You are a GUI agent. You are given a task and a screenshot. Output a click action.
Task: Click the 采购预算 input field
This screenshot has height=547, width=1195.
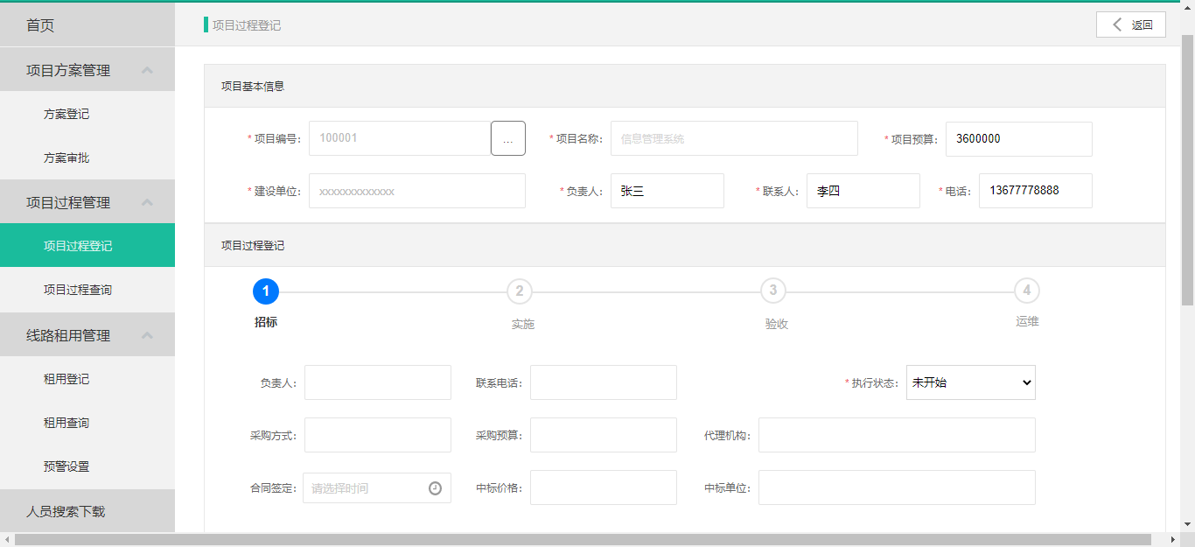click(604, 435)
